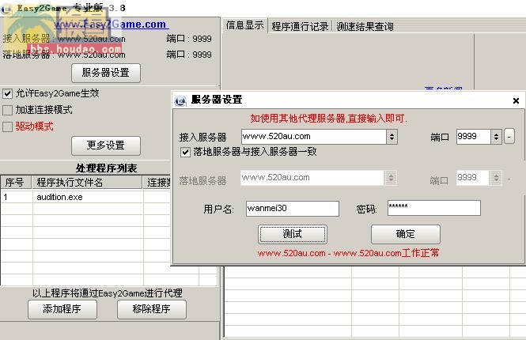Open the 接入服务器 dropdown arrows
The image size is (526, 340).
392,137
